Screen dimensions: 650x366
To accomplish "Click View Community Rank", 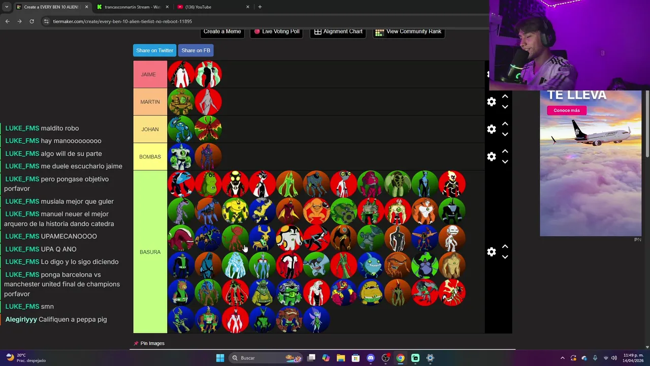I will point(408,32).
